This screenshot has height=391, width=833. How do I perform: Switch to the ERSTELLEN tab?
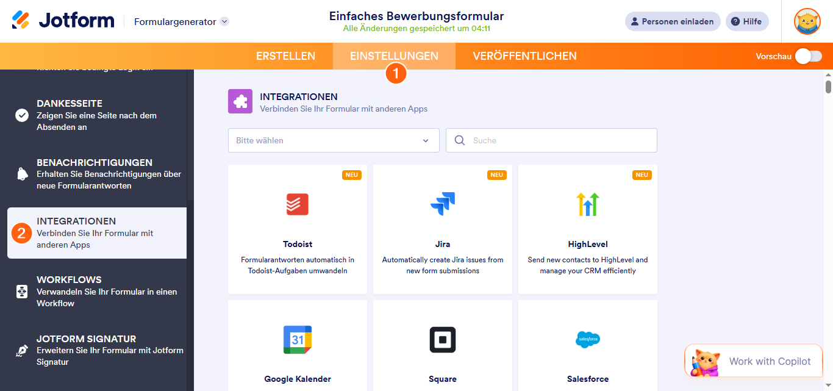click(x=285, y=56)
